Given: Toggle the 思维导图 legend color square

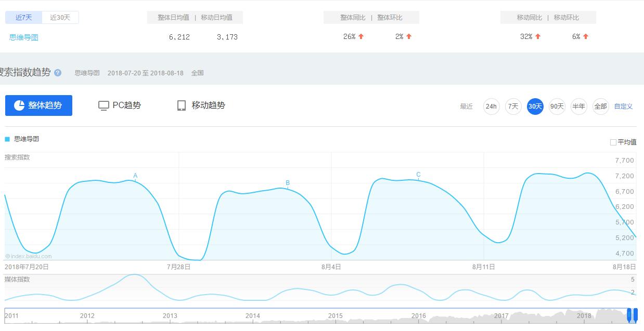Looking at the screenshot, I should (7, 139).
